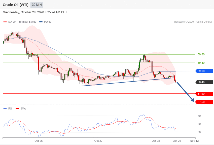Click the RSI 30 level label
The height and width of the screenshot is (145, 214).
tap(199, 132)
